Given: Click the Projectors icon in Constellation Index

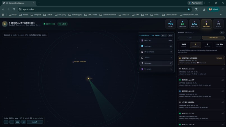Looking at the screenshot, I should [142, 52].
